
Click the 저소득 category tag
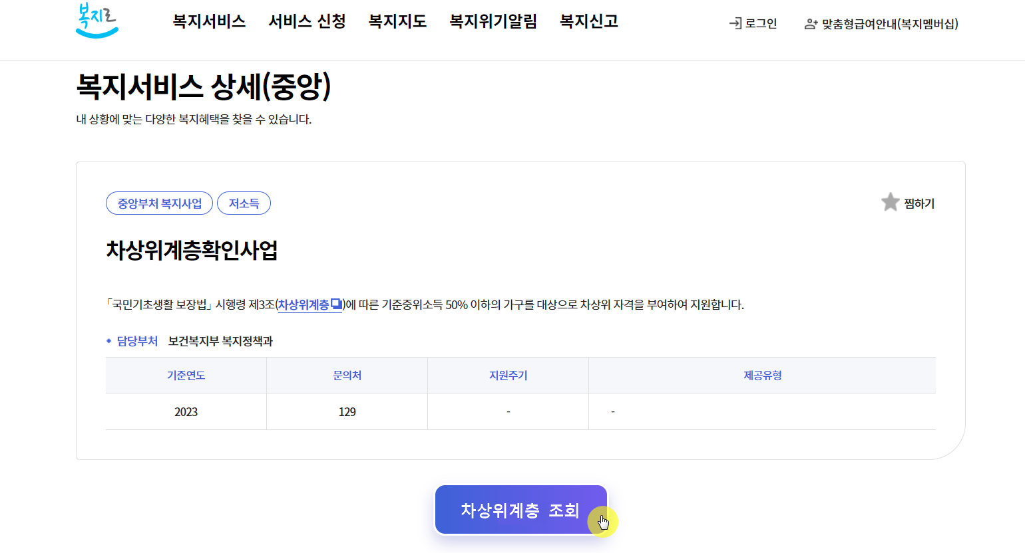pos(244,203)
